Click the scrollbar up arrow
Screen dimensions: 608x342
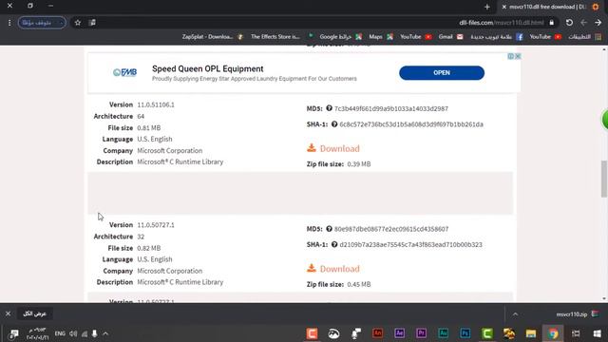click(x=604, y=49)
